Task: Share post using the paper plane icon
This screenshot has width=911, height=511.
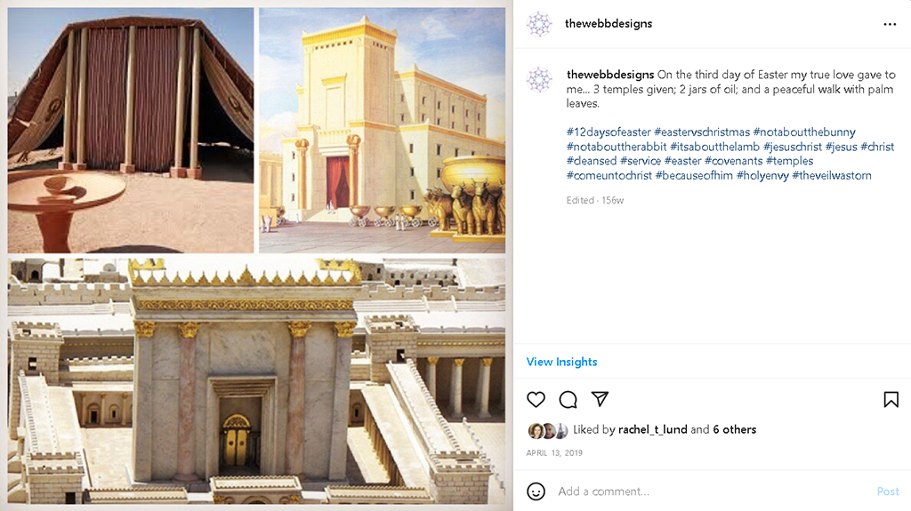Action: click(600, 399)
